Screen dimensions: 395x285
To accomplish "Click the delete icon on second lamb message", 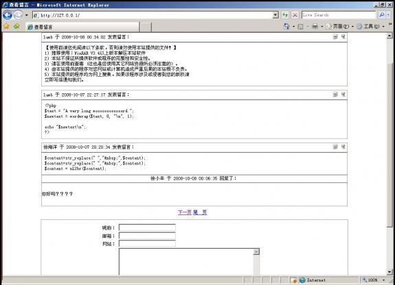I will pos(343,95).
